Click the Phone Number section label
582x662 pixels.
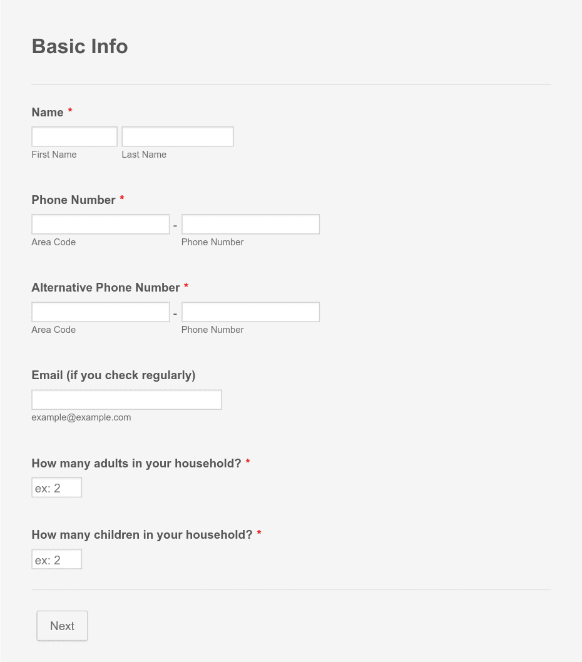tap(73, 200)
